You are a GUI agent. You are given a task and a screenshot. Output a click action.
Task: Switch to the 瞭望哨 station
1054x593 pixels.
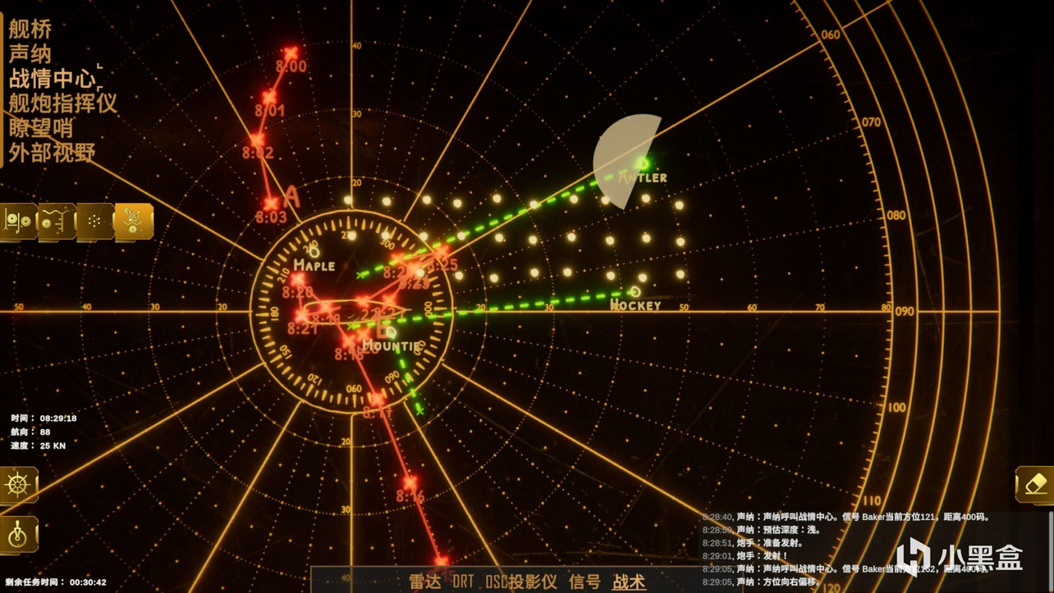[41, 127]
